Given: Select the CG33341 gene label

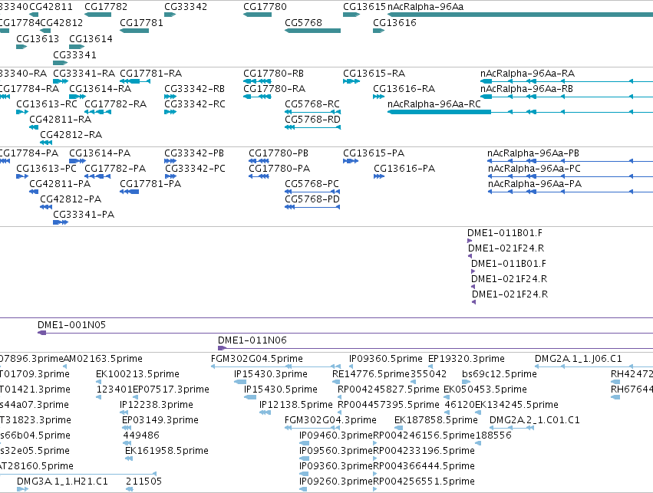Looking at the screenshot, I should 74,55.
